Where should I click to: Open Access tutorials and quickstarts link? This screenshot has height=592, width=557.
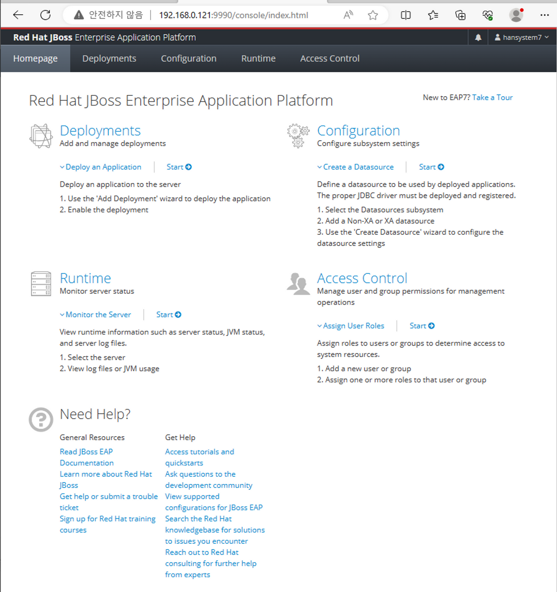click(x=199, y=457)
